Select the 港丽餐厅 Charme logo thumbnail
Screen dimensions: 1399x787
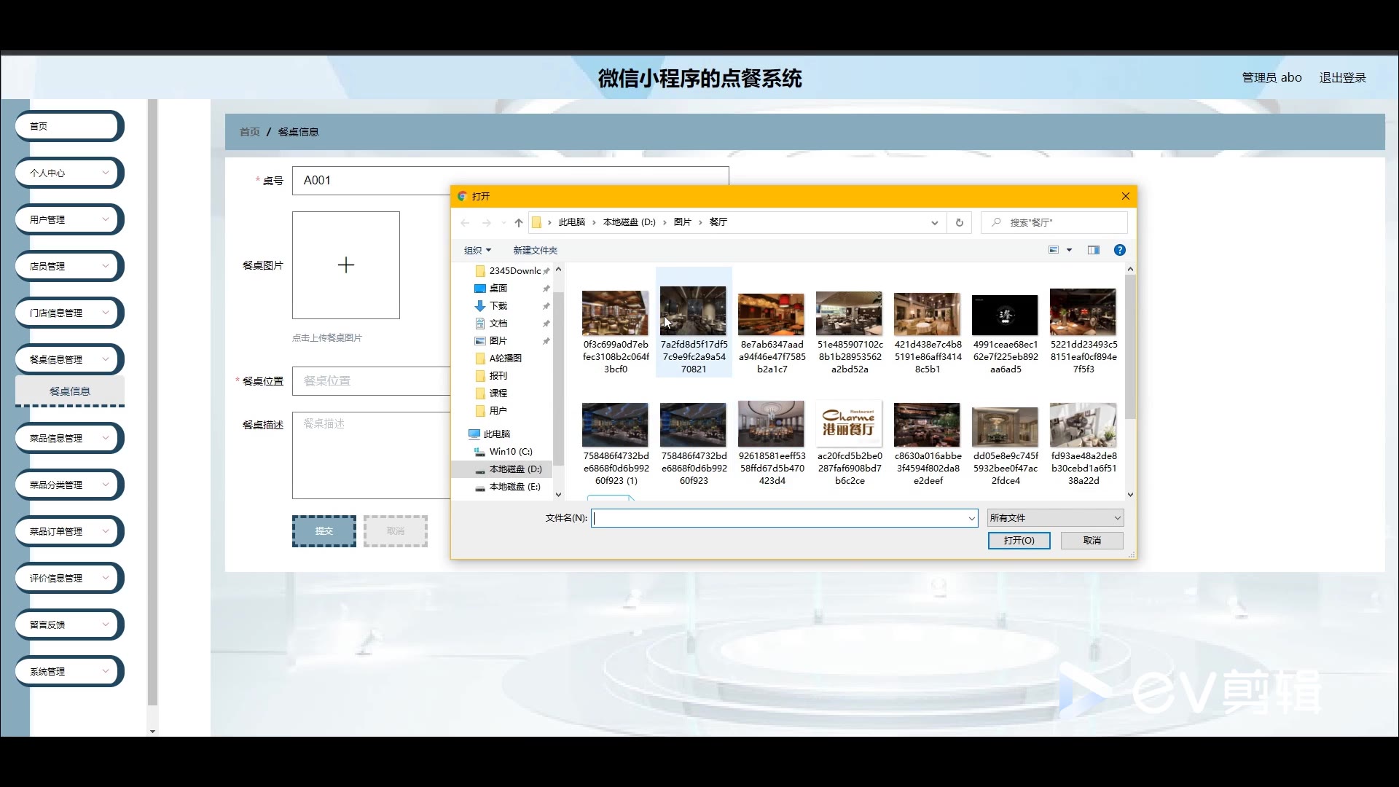[x=849, y=424]
